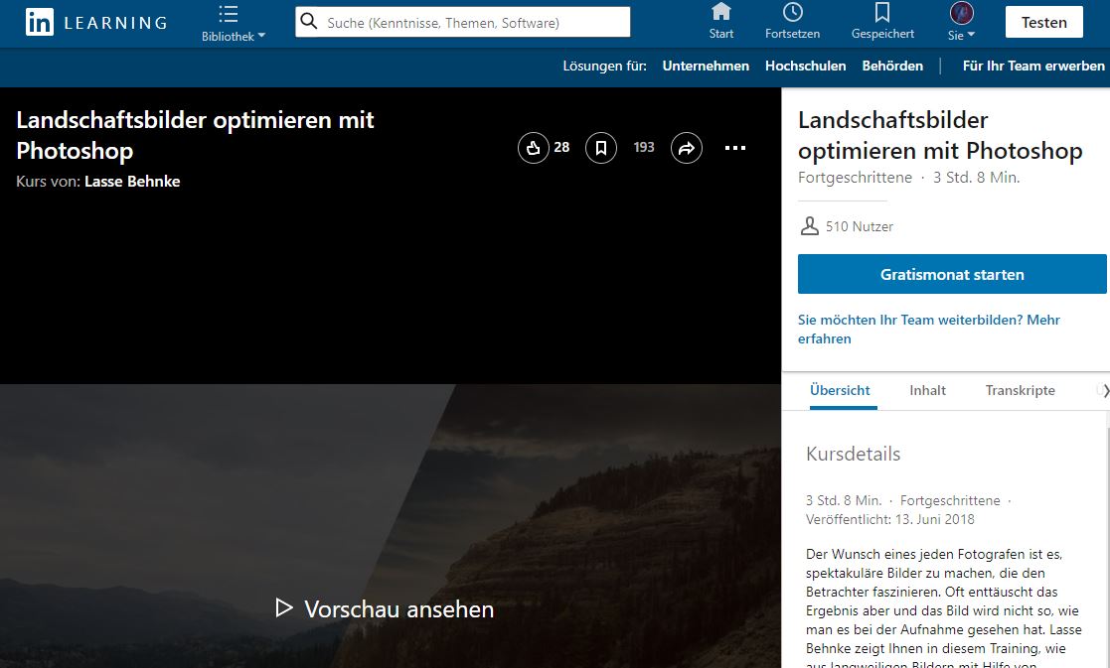Like the course with thumbs-up icon
1110x668 pixels.
(x=533, y=148)
